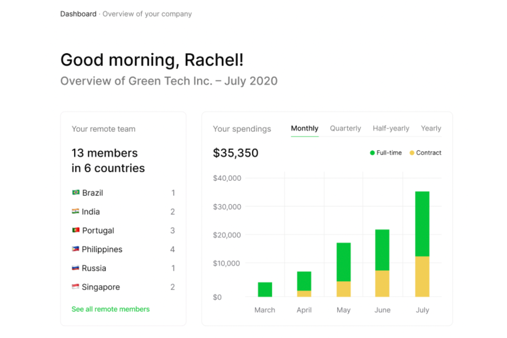The height and width of the screenshot is (338, 507).
Task: Click July's yellow contract bar segment
Action: point(422,276)
